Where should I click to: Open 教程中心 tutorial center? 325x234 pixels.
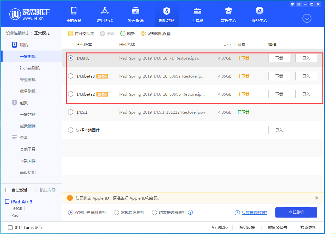228,14
